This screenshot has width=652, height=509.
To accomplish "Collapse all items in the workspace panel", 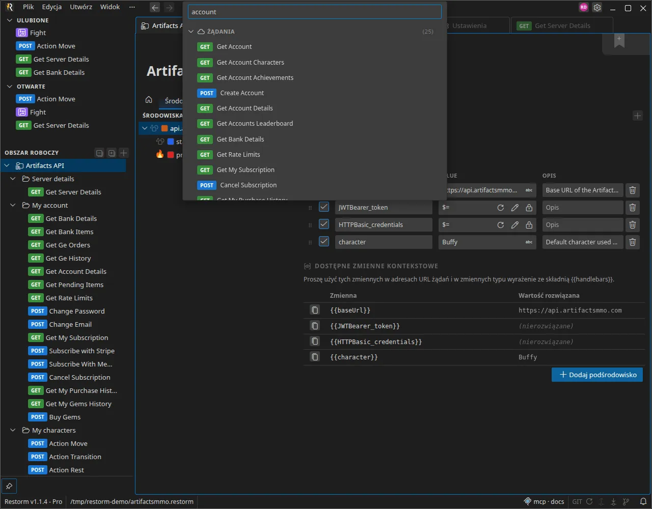I will (x=100, y=153).
